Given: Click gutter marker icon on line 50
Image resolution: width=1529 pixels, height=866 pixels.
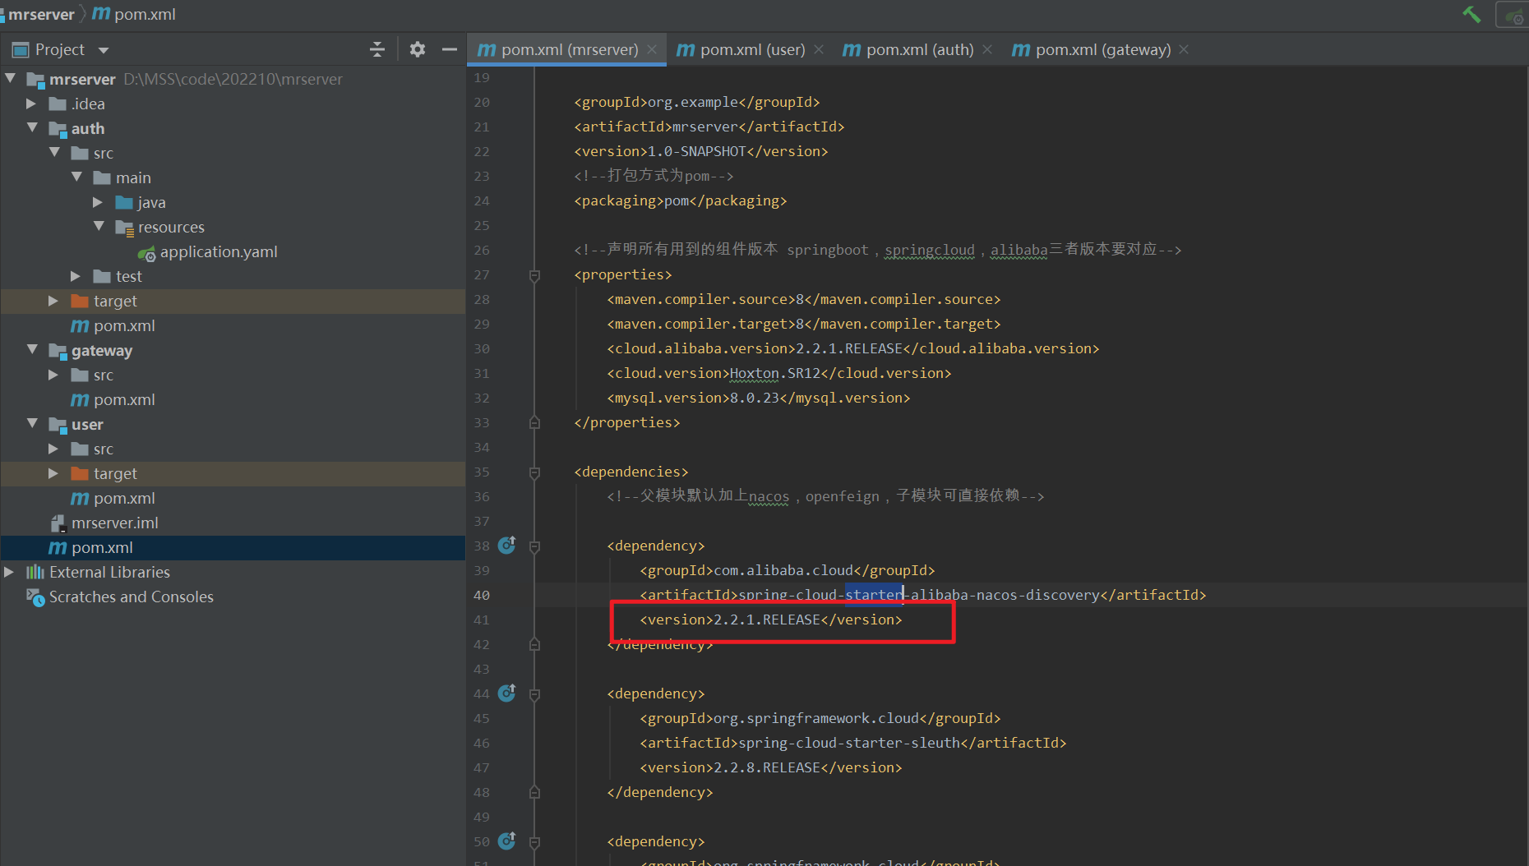Looking at the screenshot, I should pyautogui.click(x=507, y=841).
